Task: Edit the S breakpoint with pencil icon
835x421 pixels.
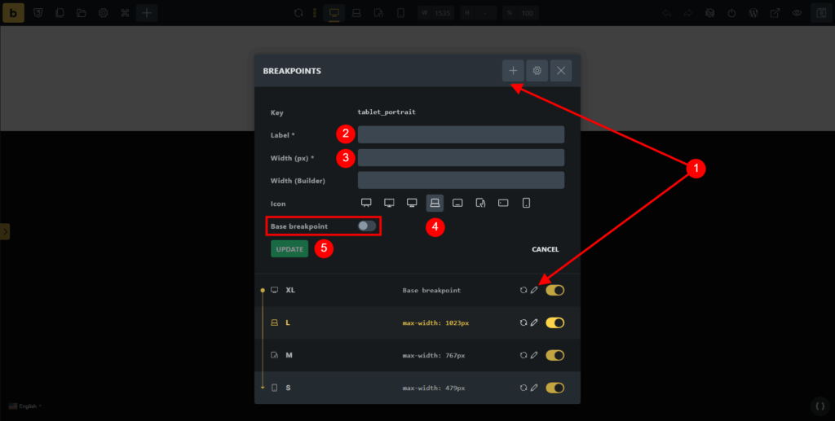Action: [534, 388]
